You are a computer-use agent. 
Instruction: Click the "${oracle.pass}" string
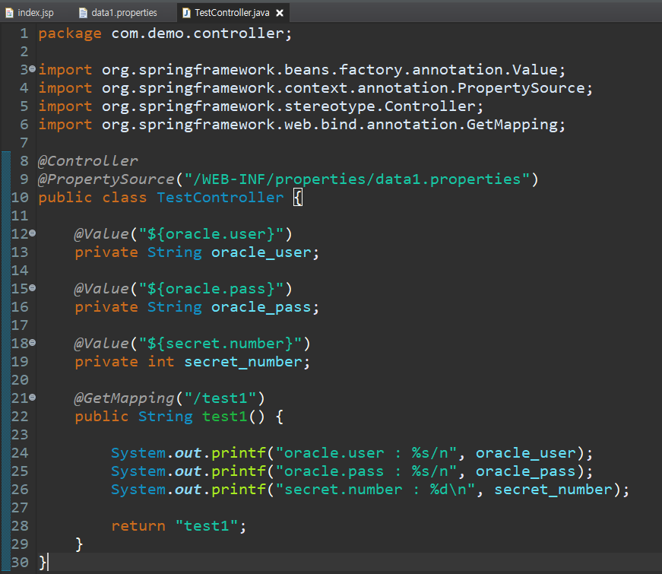point(211,289)
